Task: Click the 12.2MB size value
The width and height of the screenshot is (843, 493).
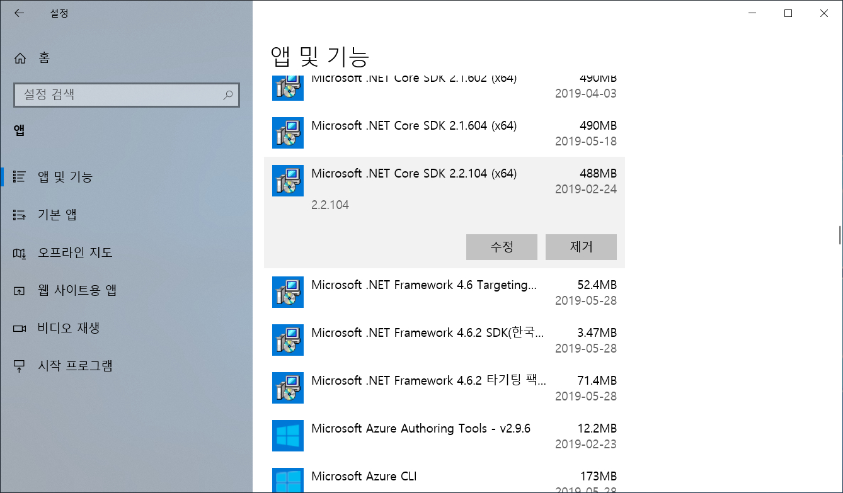Action: tap(597, 428)
